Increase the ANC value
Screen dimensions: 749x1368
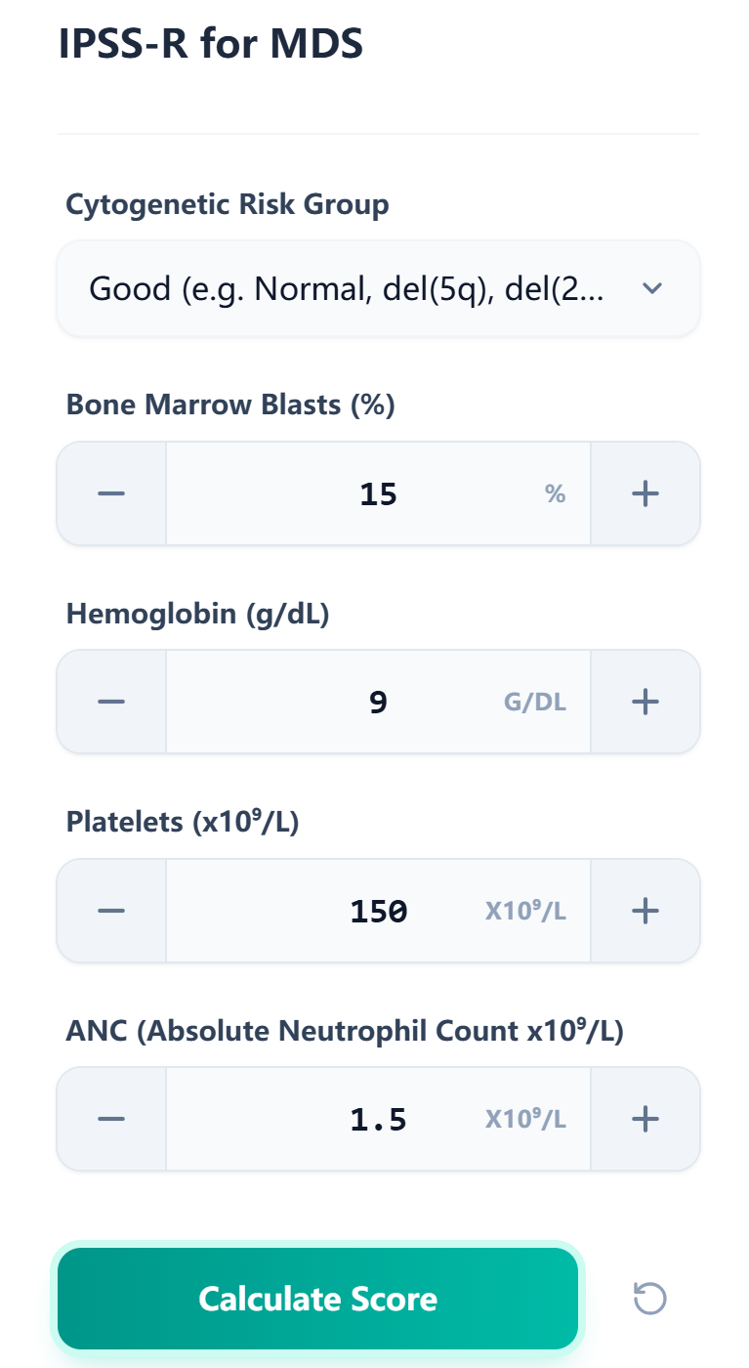click(x=645, y=1118)
